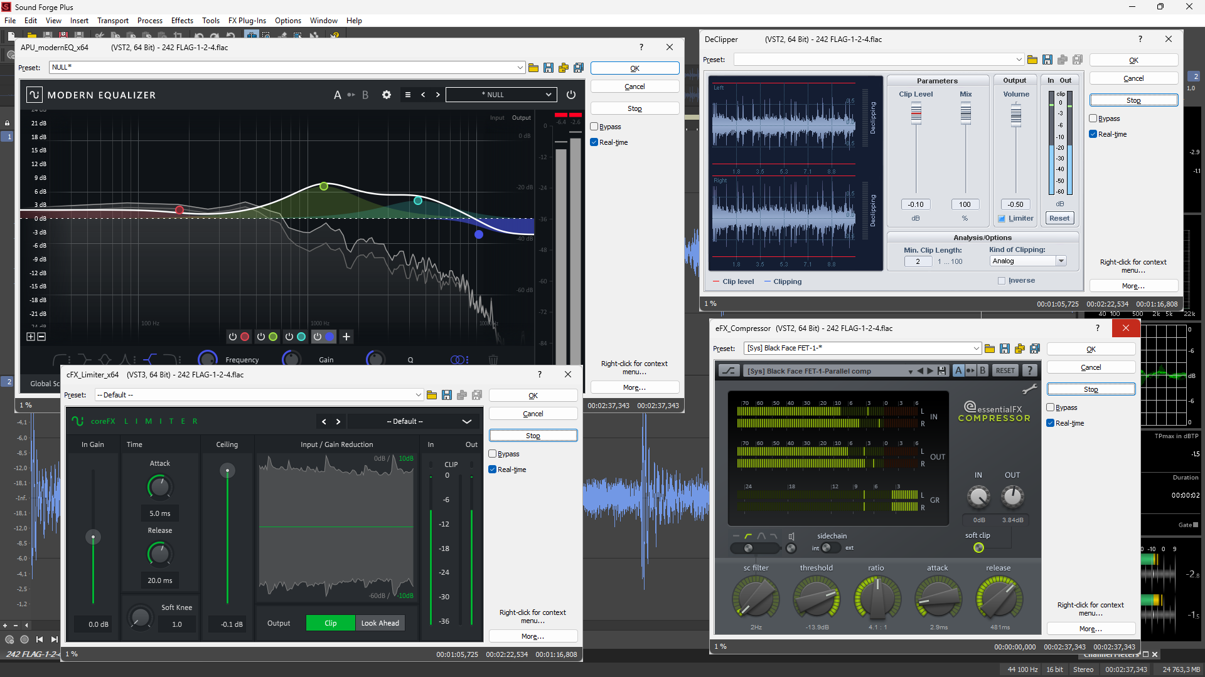Open preset folder in eFX_Compressor dialog

click(x=990, y=349)
